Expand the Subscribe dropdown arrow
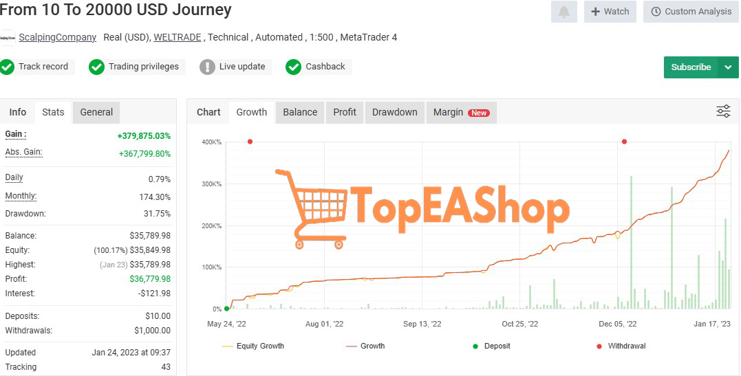This screenshot has width=741, height=376. [x=728, y=67]
